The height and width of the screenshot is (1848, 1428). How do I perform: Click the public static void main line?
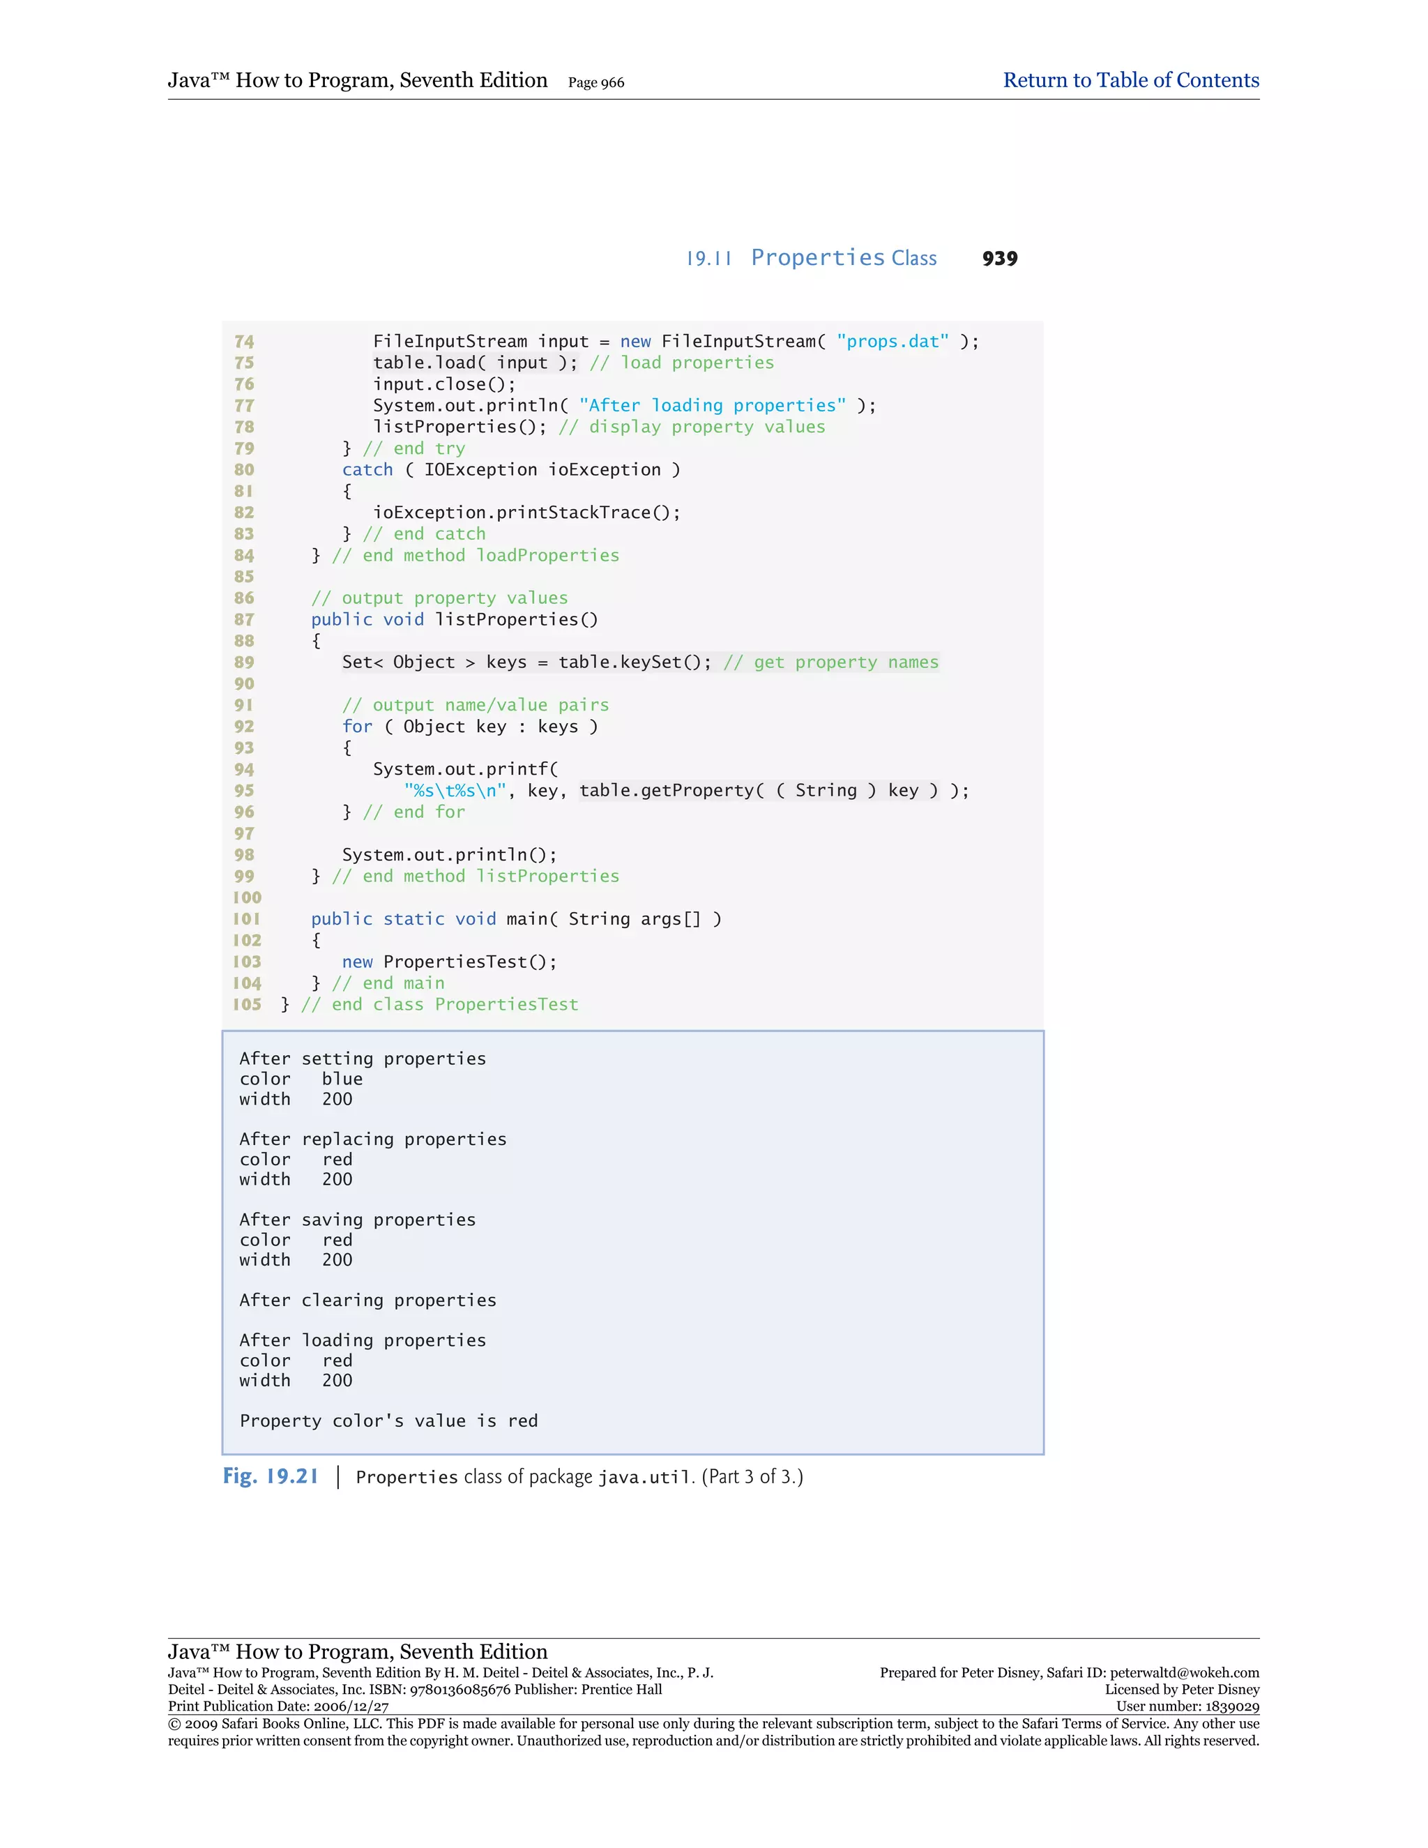pos(515,919)
